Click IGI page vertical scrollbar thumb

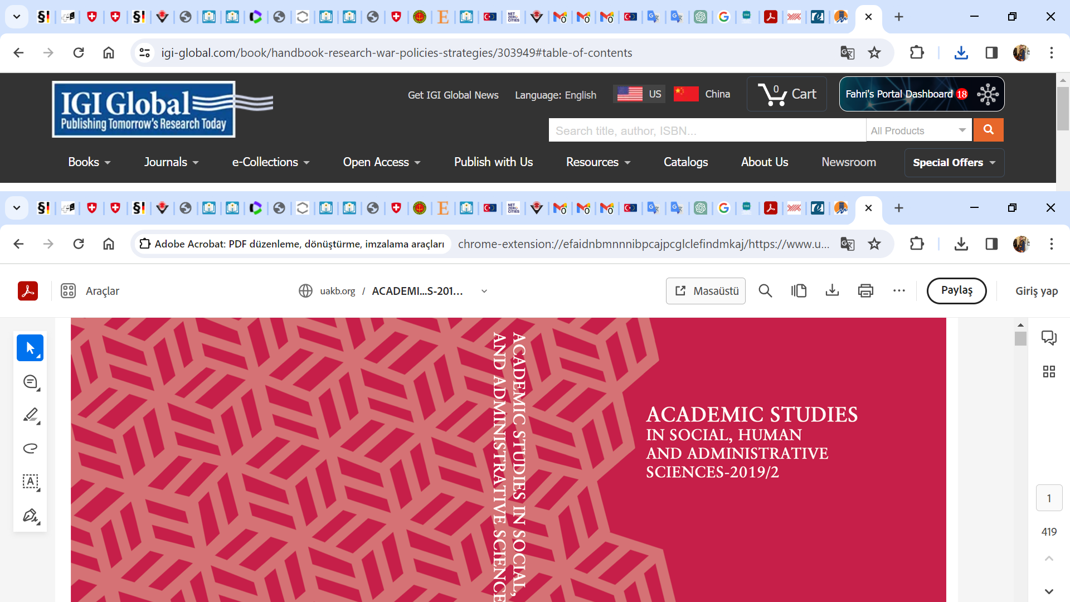(1063, 108)
